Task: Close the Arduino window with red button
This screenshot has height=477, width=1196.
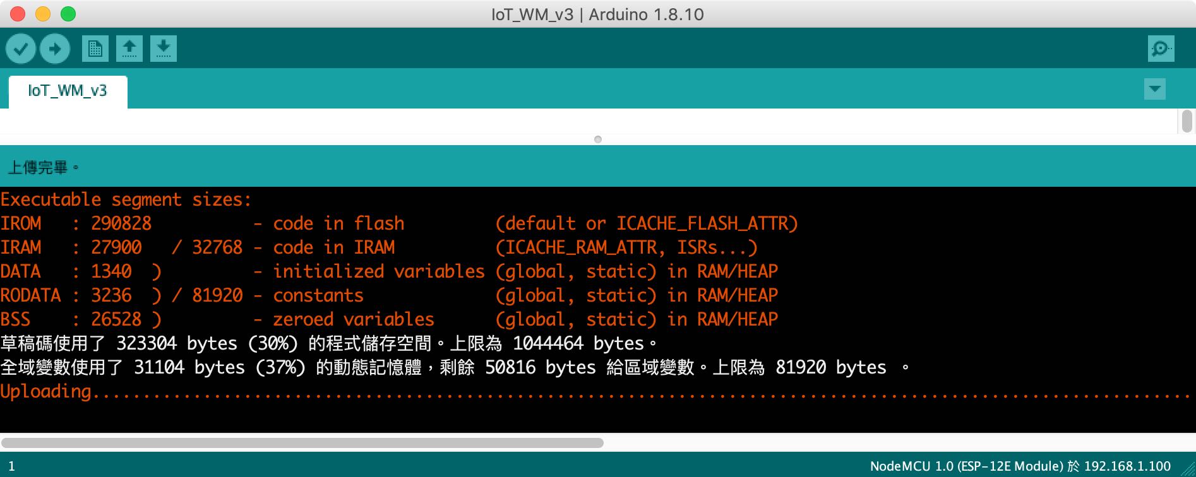Action: click(x=18, y=14)
